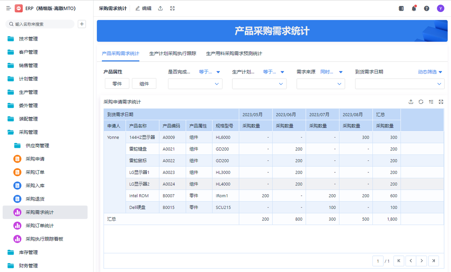Click the 编辑 button in header
Screen dimensions: 451x272
pyautogui.click(x=143, y=8)
